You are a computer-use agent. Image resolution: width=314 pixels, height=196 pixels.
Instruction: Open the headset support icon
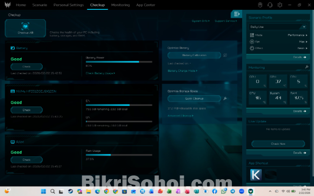270,5
